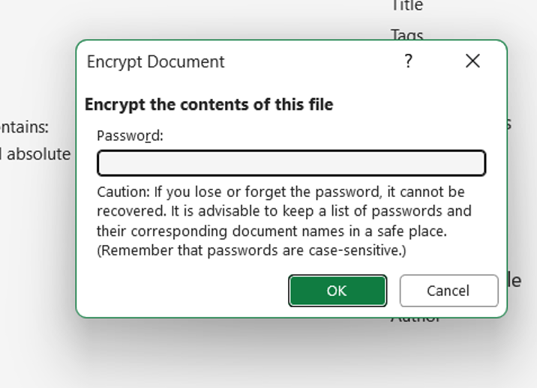Click the 'Encrypt the contents of this file' heading

pos(208,104)
